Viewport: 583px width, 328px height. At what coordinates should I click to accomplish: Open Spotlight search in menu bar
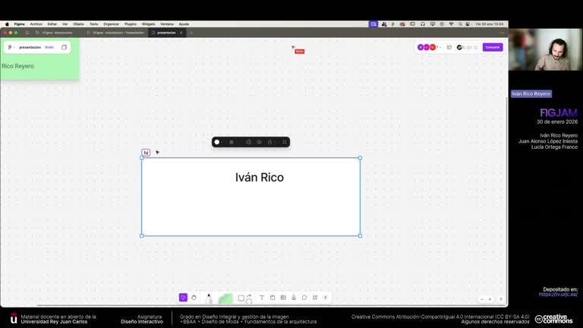tap(460, 24)
